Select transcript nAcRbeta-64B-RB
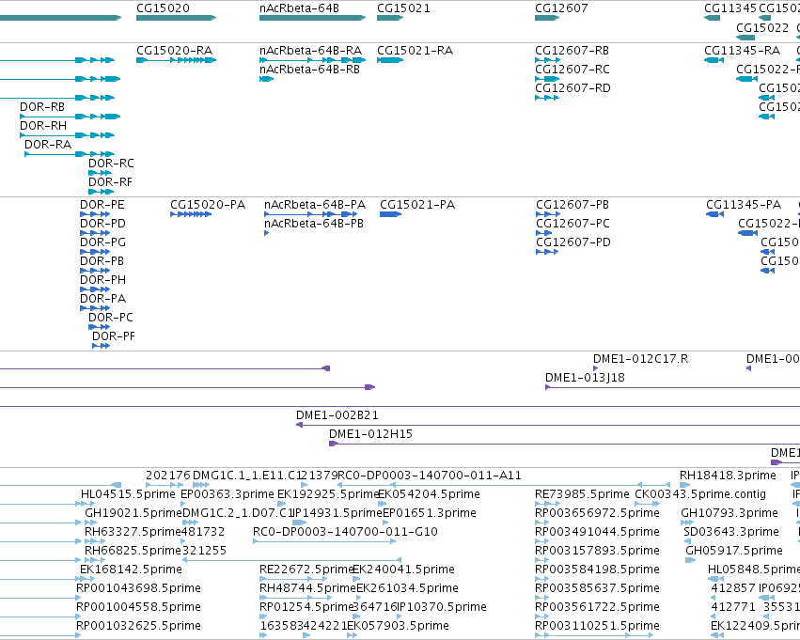Viewport: 800px width, 640px height. [309, 70]
